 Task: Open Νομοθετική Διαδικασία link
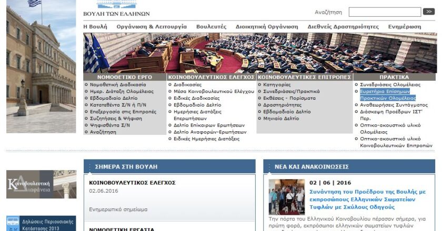coord(118,85)
